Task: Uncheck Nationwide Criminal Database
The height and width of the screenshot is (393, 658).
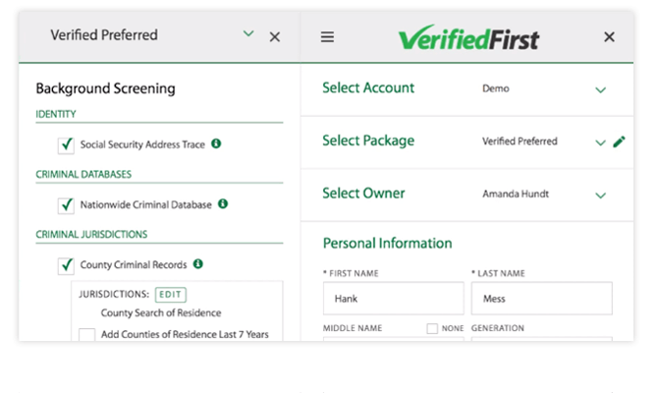Action: click(66, 205)
